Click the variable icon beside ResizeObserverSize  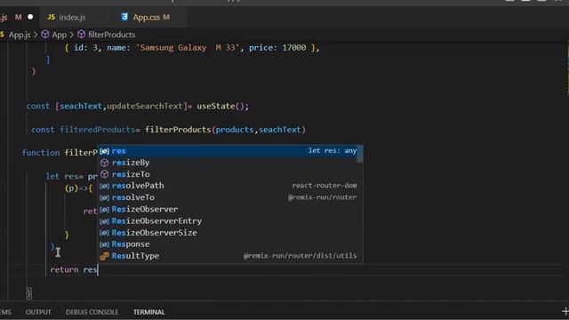pos(104,233)
